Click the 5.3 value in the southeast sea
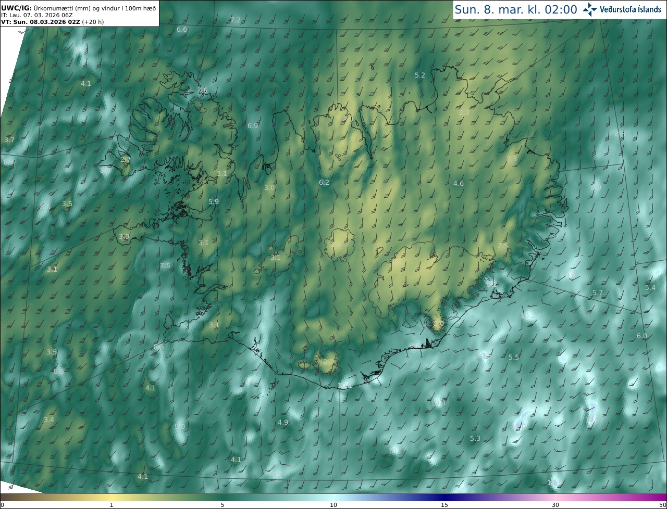 point(475,439)
